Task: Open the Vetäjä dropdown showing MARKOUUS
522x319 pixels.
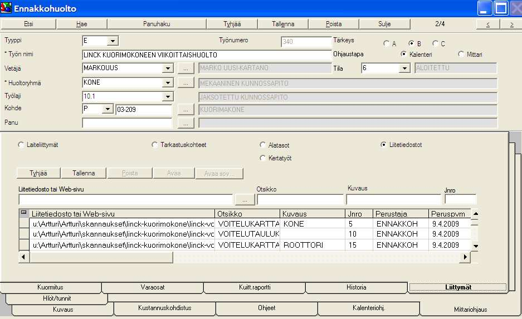Action: [x=168, y=68]
